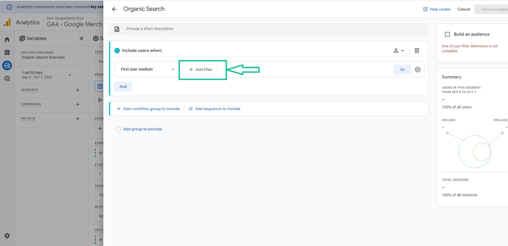The image size is (508, 246).
Task: Open the Reports icon in sidebar
Action: coord(7,52)
